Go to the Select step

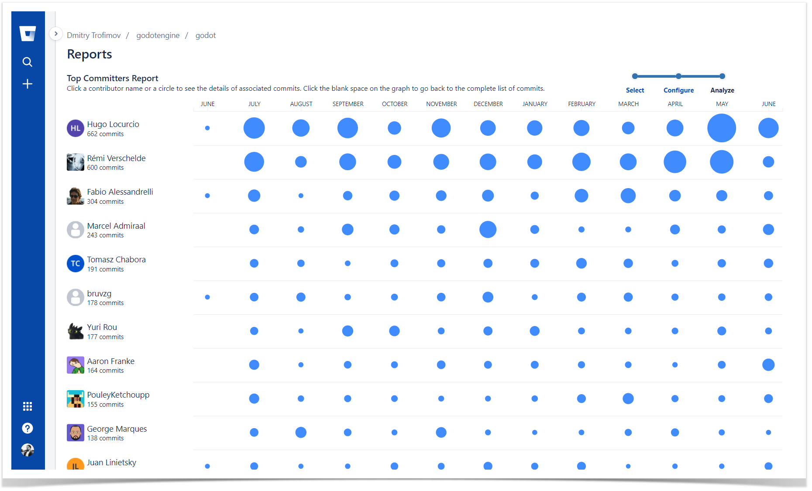click(635, 90)
